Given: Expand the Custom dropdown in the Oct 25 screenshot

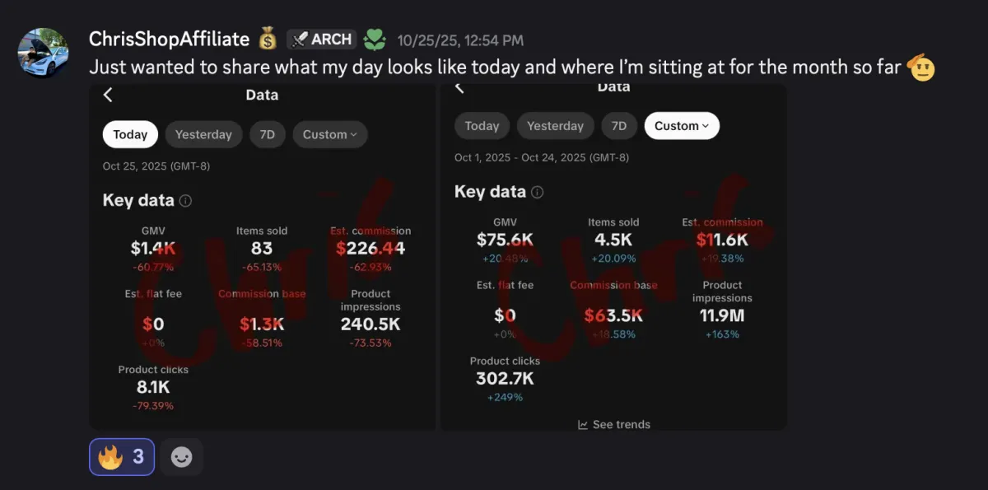Looking at the screenshot, I should [x=329, y=134].
